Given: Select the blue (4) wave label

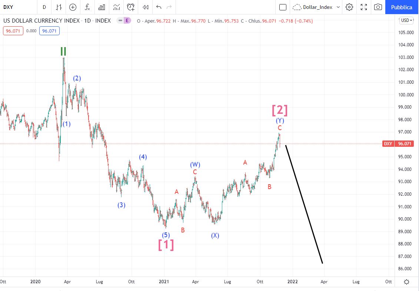Looking at the screenshot, I should click(143, 157).
